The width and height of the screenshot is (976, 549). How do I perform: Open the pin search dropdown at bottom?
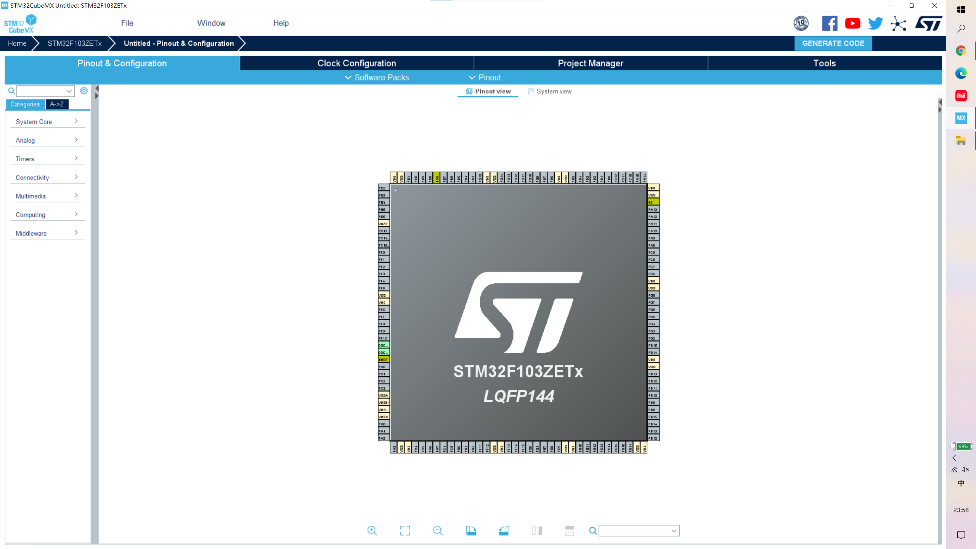click(674, 530)
